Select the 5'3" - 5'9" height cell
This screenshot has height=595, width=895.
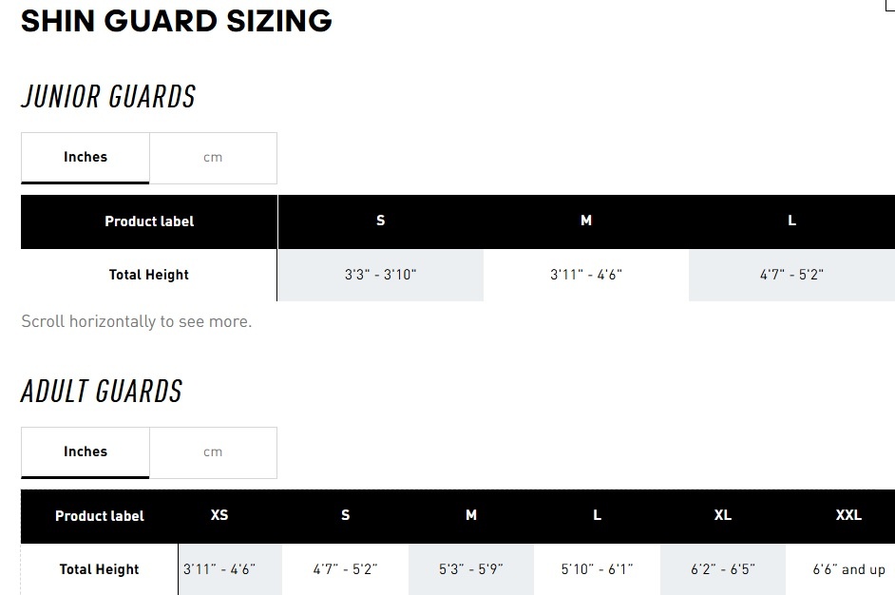tap(471, 569)
